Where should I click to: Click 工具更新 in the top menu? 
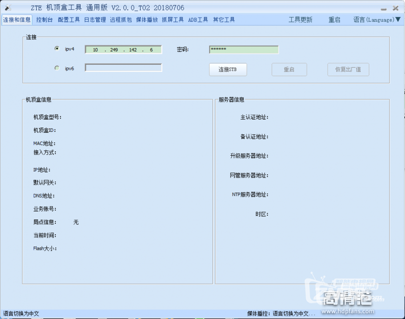click(300, 20)
